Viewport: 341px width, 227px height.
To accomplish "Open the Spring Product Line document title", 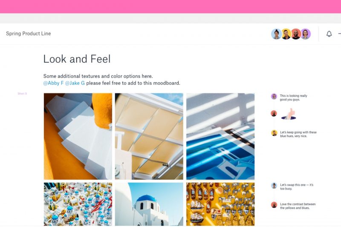I will [28, 34].
